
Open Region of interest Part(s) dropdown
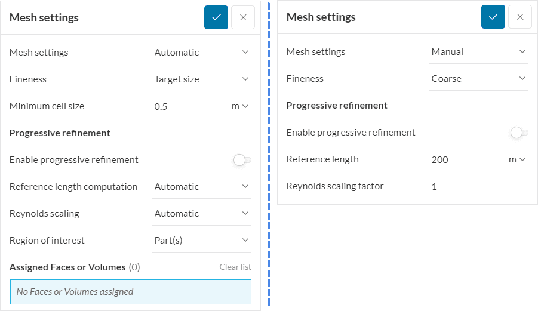tap(201, 240)
